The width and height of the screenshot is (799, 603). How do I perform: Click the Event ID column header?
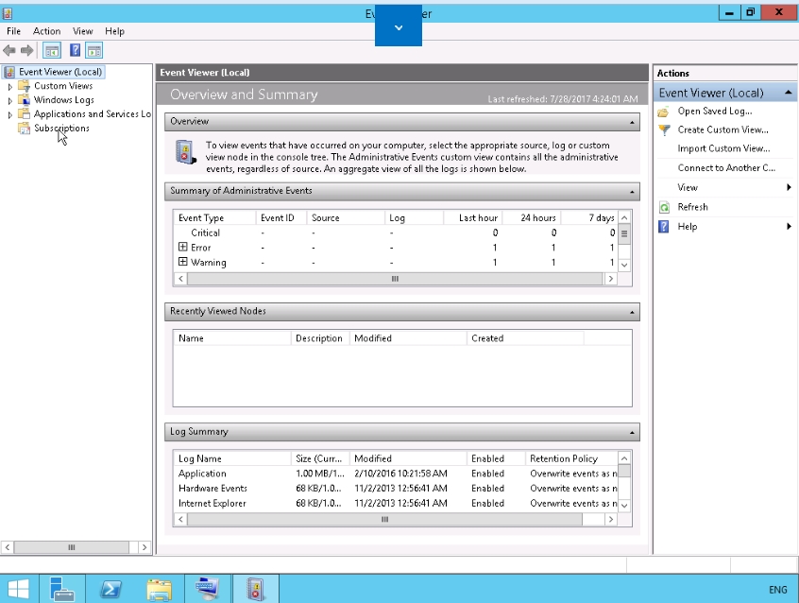pos(281,217)
